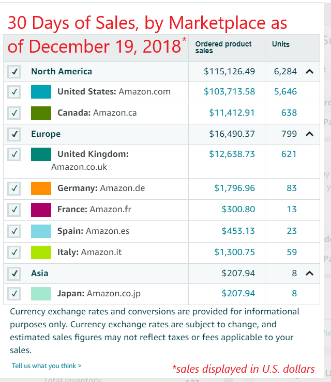This screenshot has height=382, width=331.
Task: Click the Units column header
Action: pos(281,44)
